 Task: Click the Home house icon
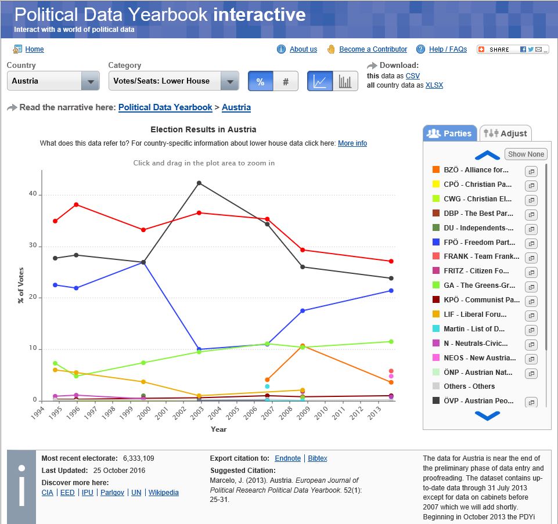[17, 49]
